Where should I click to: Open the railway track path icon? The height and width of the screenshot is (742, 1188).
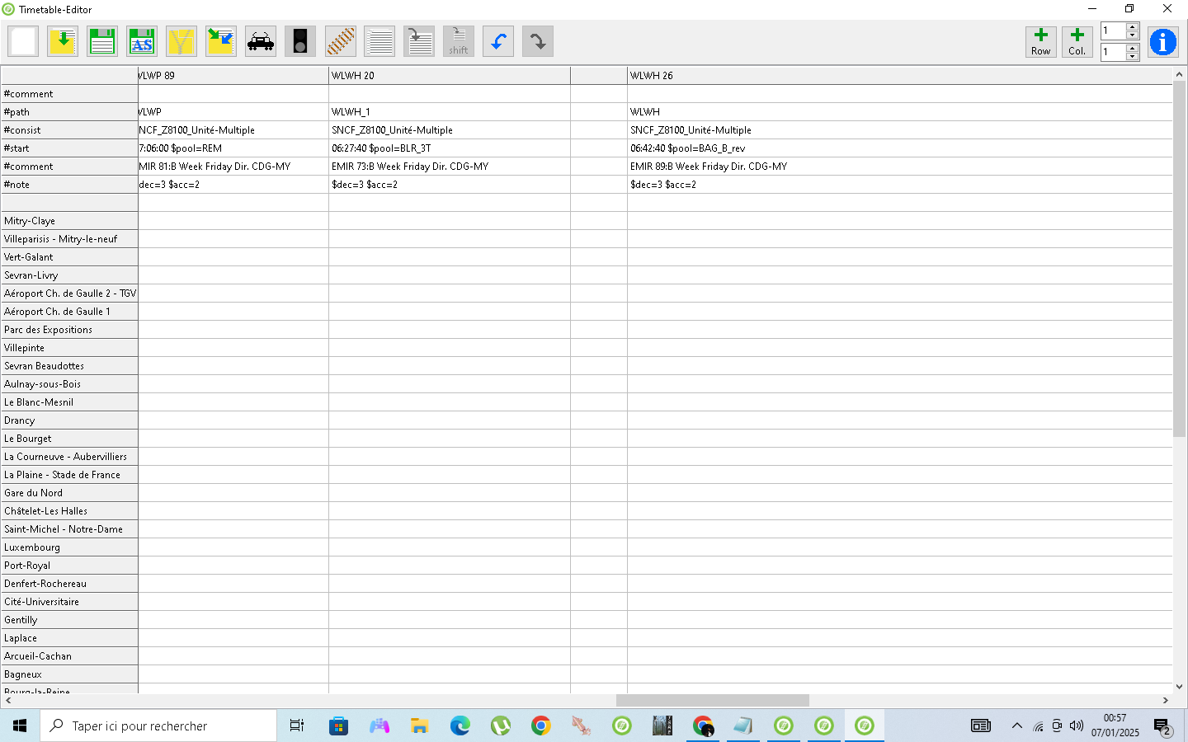tap(340, 41)
